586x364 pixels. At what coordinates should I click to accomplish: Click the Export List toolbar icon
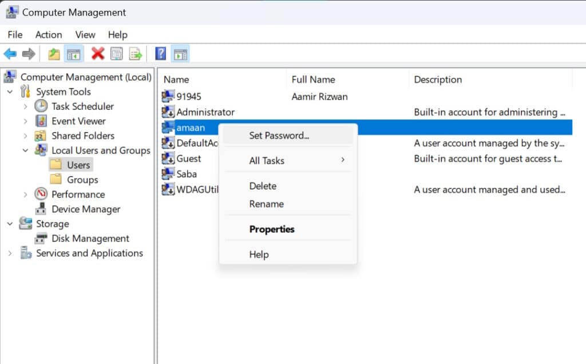coord(135,53)
